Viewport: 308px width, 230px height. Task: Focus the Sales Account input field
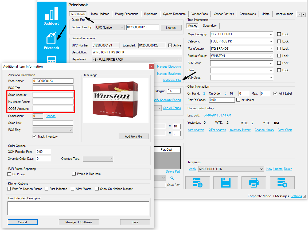pos(53,95)
